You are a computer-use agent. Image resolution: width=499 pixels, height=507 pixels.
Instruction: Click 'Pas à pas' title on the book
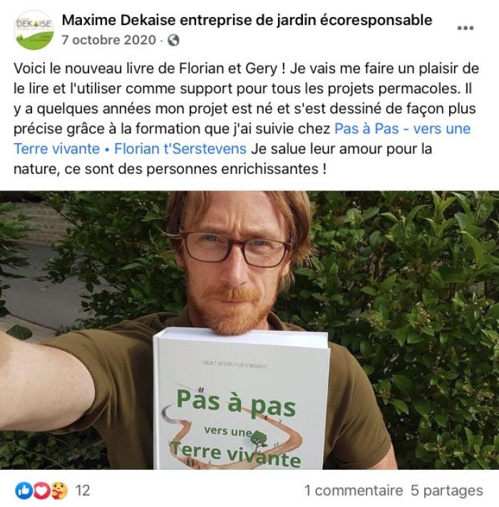coord(236,402)
